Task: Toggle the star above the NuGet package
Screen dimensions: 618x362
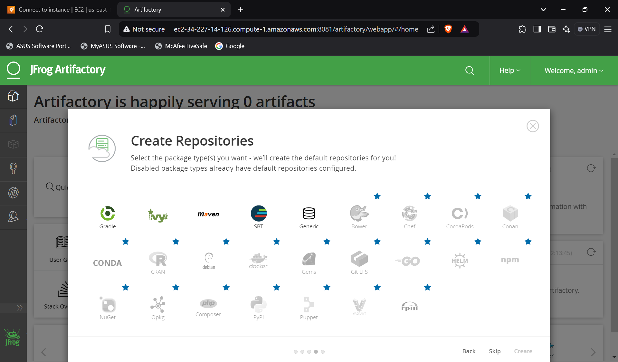Action: tap(125, 288)
